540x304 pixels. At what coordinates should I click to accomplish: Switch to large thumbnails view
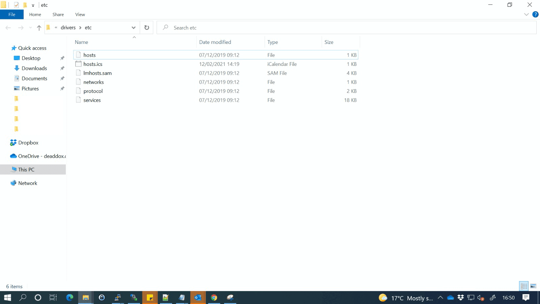click(x=533, y=286)
